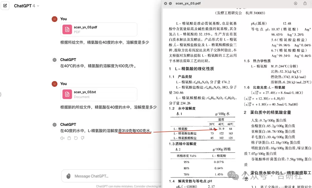Click heading '1.4 解离常数与等电点 pH' in PDF
The image size is (312, 188).
click(x=190, y=181)
